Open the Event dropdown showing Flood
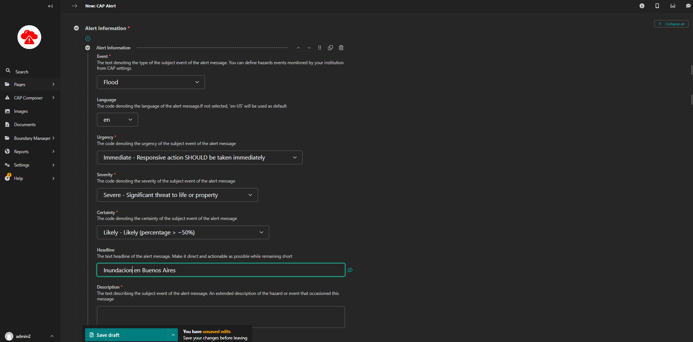693x342 pixels. [151, 82]
